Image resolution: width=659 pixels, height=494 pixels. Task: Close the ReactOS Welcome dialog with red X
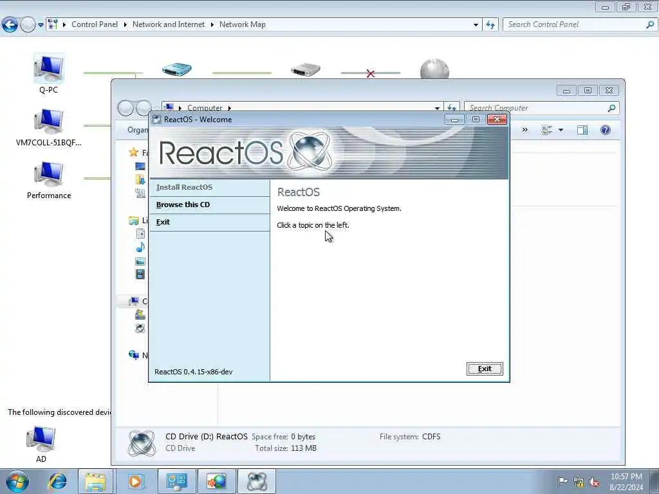[497, 120]
